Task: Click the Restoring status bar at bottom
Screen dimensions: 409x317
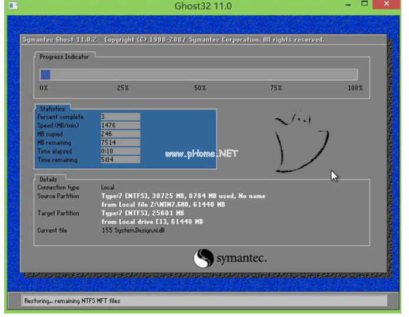Action: [204, 301]
